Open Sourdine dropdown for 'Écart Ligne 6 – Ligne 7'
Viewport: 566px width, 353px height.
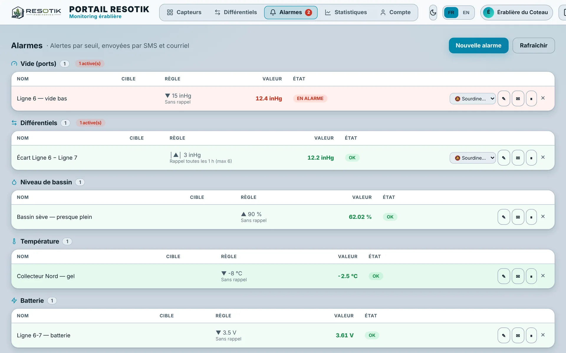click(x=472, y=158)
